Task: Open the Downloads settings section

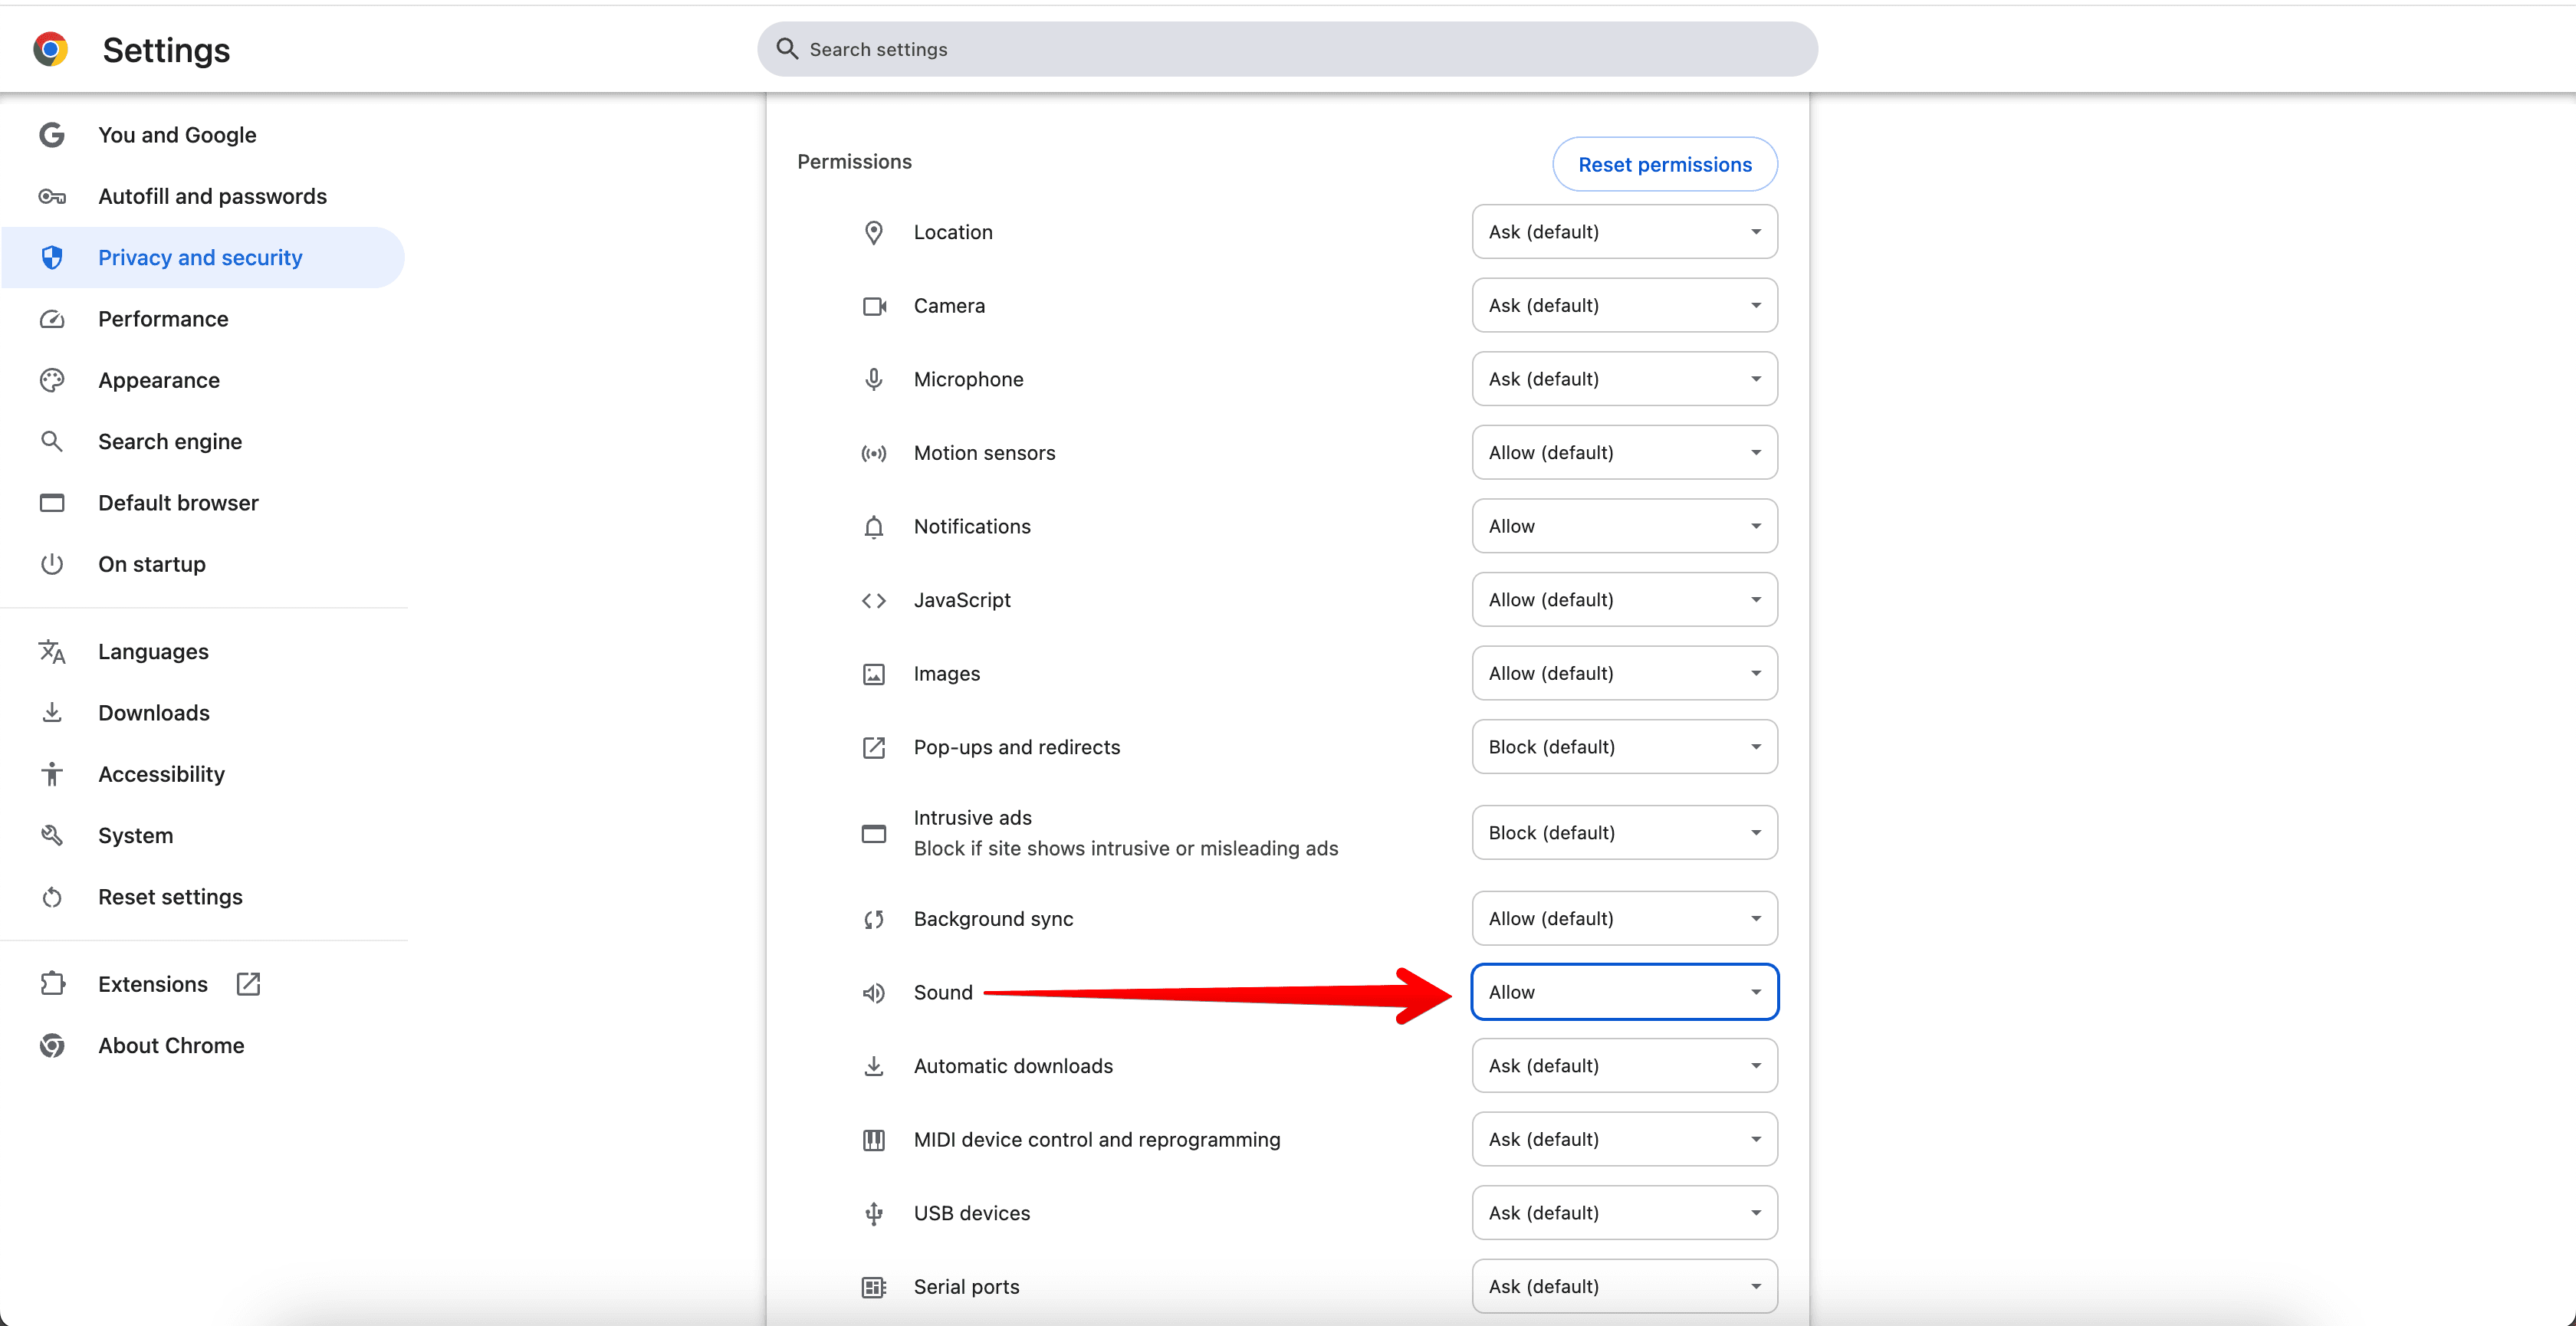Action: (x=203, y=713)
